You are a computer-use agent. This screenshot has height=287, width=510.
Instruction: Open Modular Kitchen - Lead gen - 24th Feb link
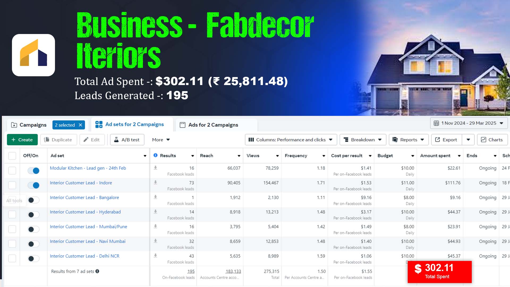point(88,168)
